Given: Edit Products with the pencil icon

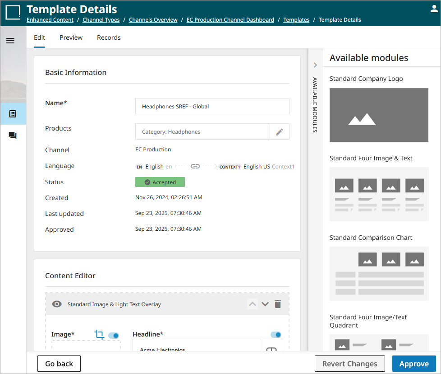Looking at the screenshot, I should [x=280, y=132].
